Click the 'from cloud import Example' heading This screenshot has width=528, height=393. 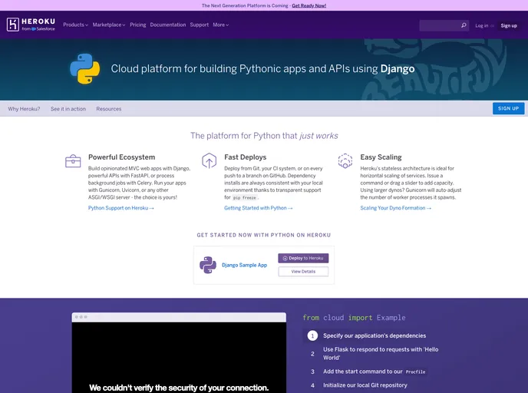(354, 318)
